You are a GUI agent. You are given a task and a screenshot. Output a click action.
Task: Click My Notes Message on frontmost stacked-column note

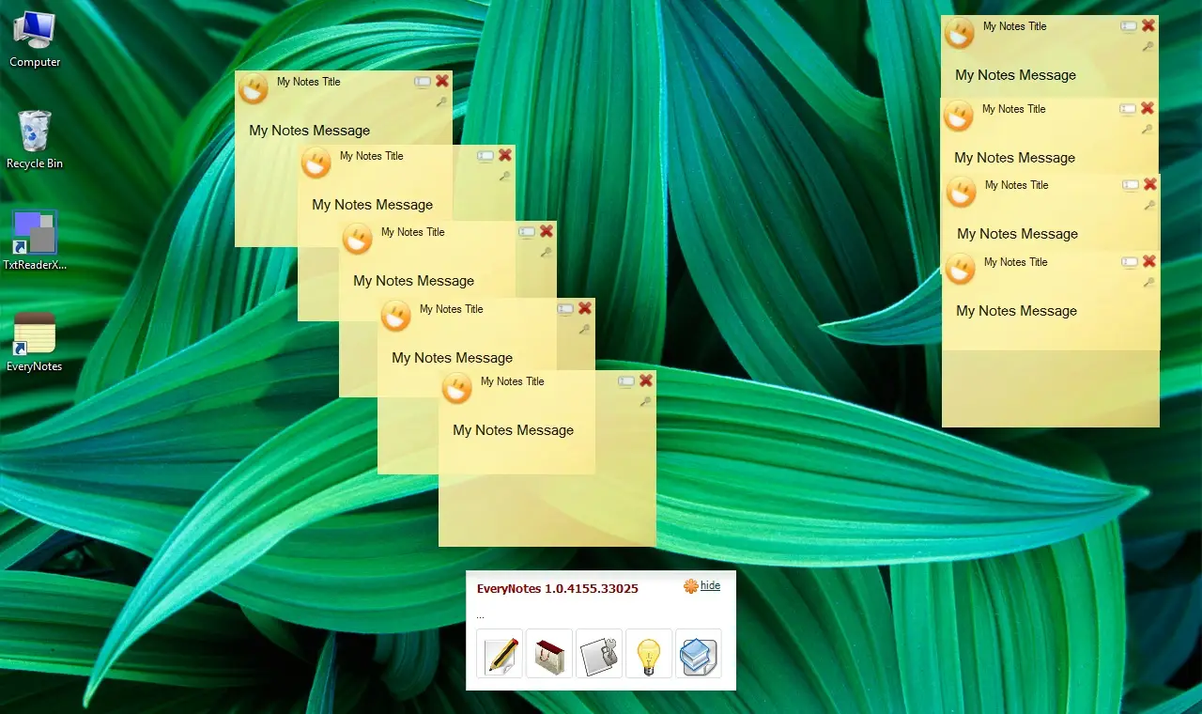[1017, 311]
